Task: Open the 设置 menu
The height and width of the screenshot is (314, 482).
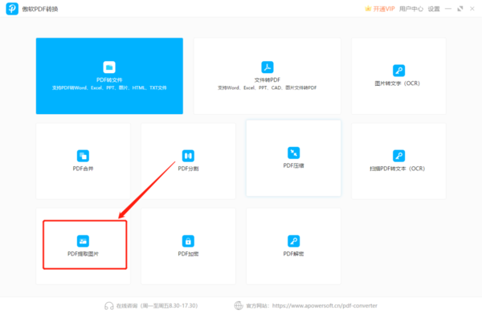Action: (x=434, y=9)
